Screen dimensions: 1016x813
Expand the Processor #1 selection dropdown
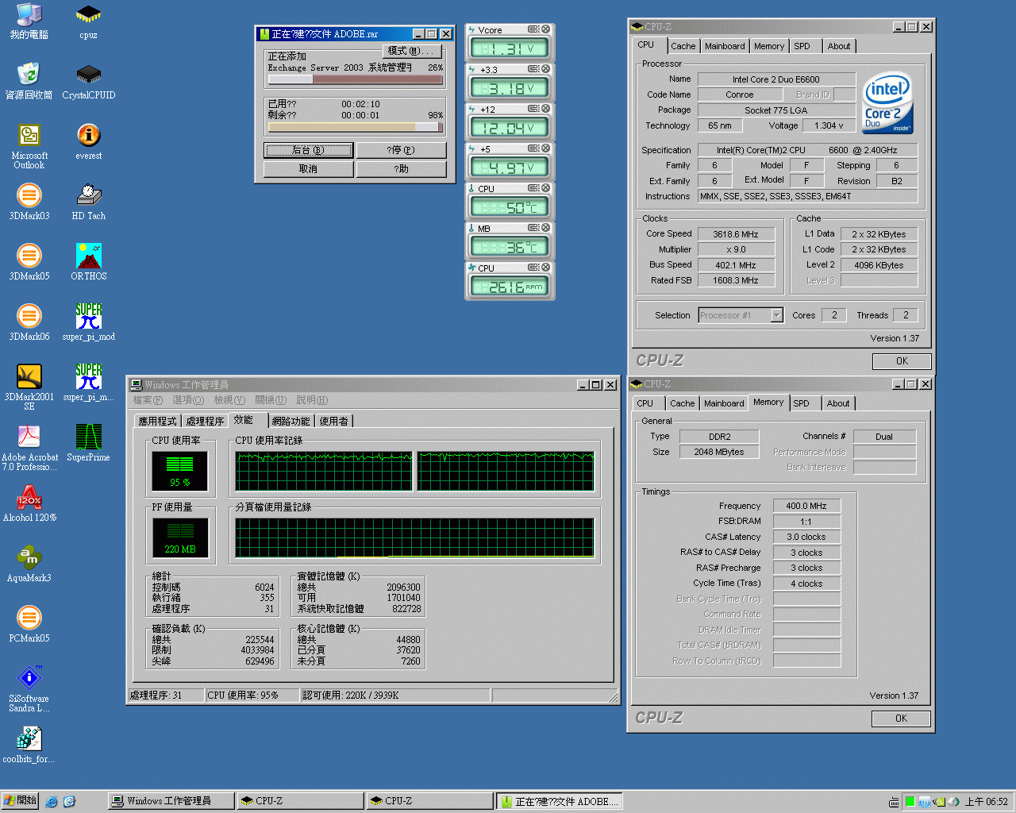776,315
